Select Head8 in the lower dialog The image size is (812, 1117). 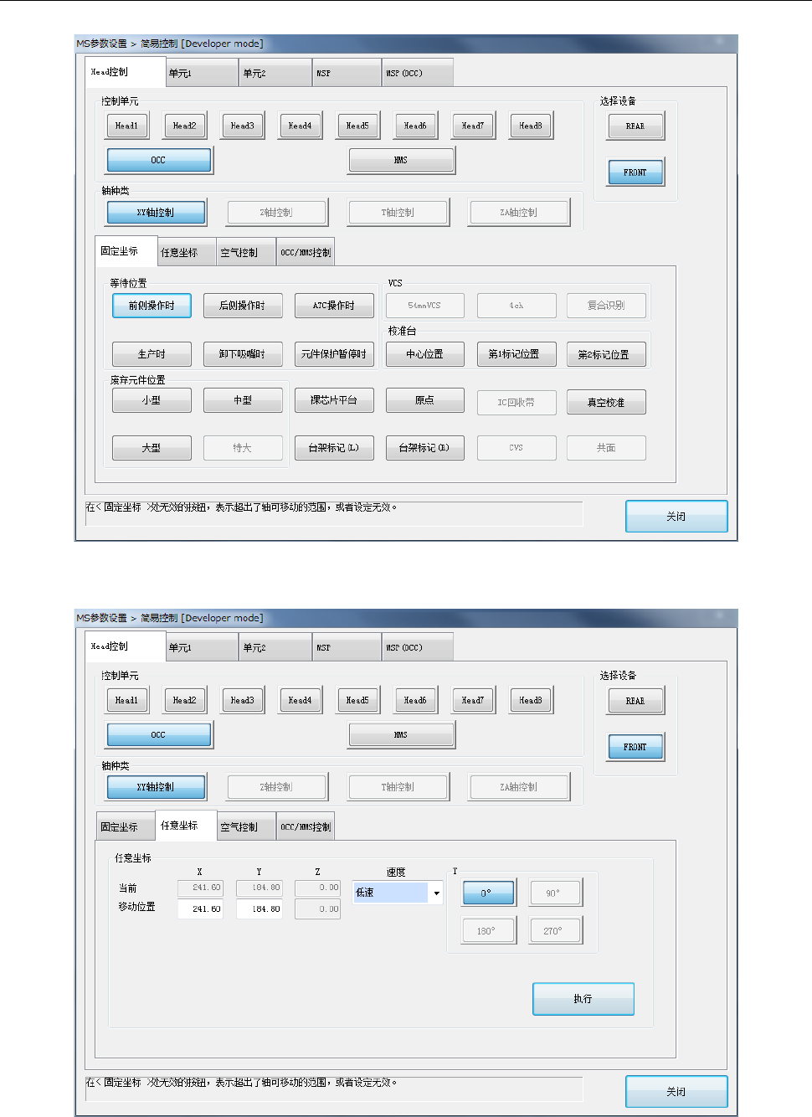pyautogui.click(x=532, y=700)
